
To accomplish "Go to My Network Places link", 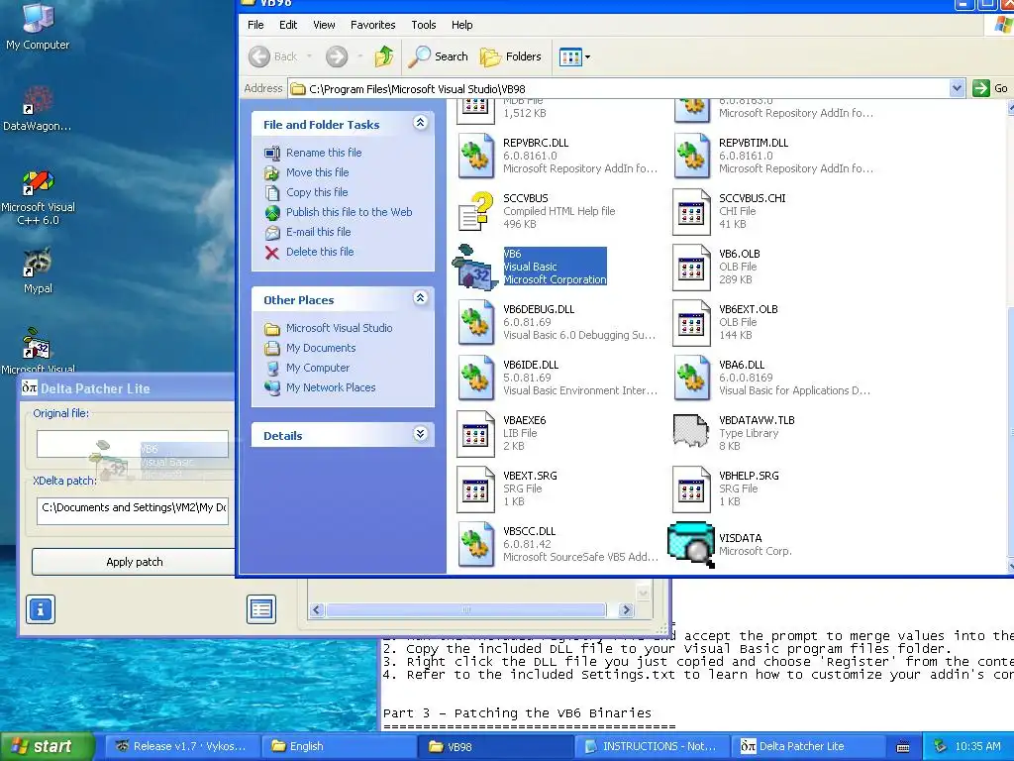I will click(331, 387).
